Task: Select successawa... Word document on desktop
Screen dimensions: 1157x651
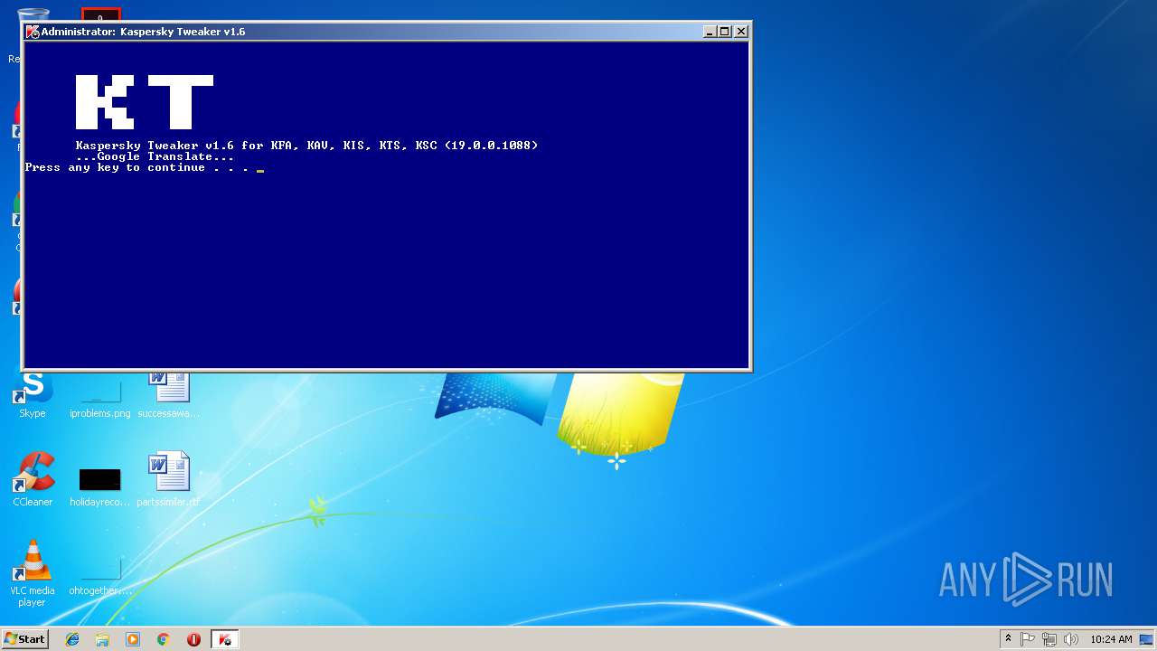Action: 169,394
